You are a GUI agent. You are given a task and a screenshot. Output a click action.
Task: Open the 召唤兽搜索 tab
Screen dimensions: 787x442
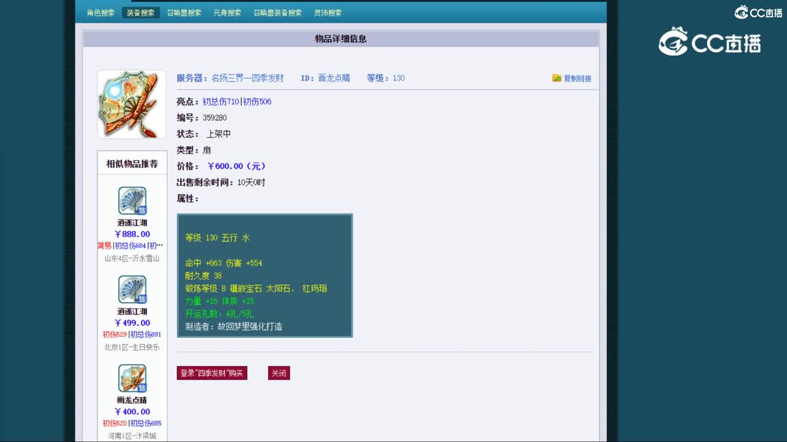pyautogui.click(x=184, y=12)
